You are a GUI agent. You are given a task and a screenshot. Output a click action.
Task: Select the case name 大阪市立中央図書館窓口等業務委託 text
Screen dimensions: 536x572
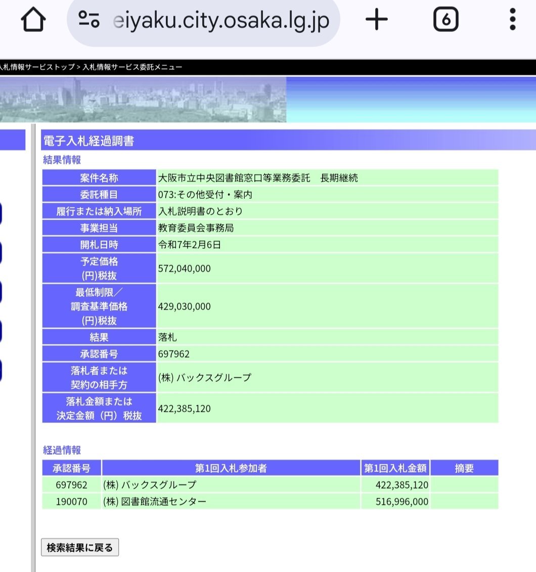[234, 178]
